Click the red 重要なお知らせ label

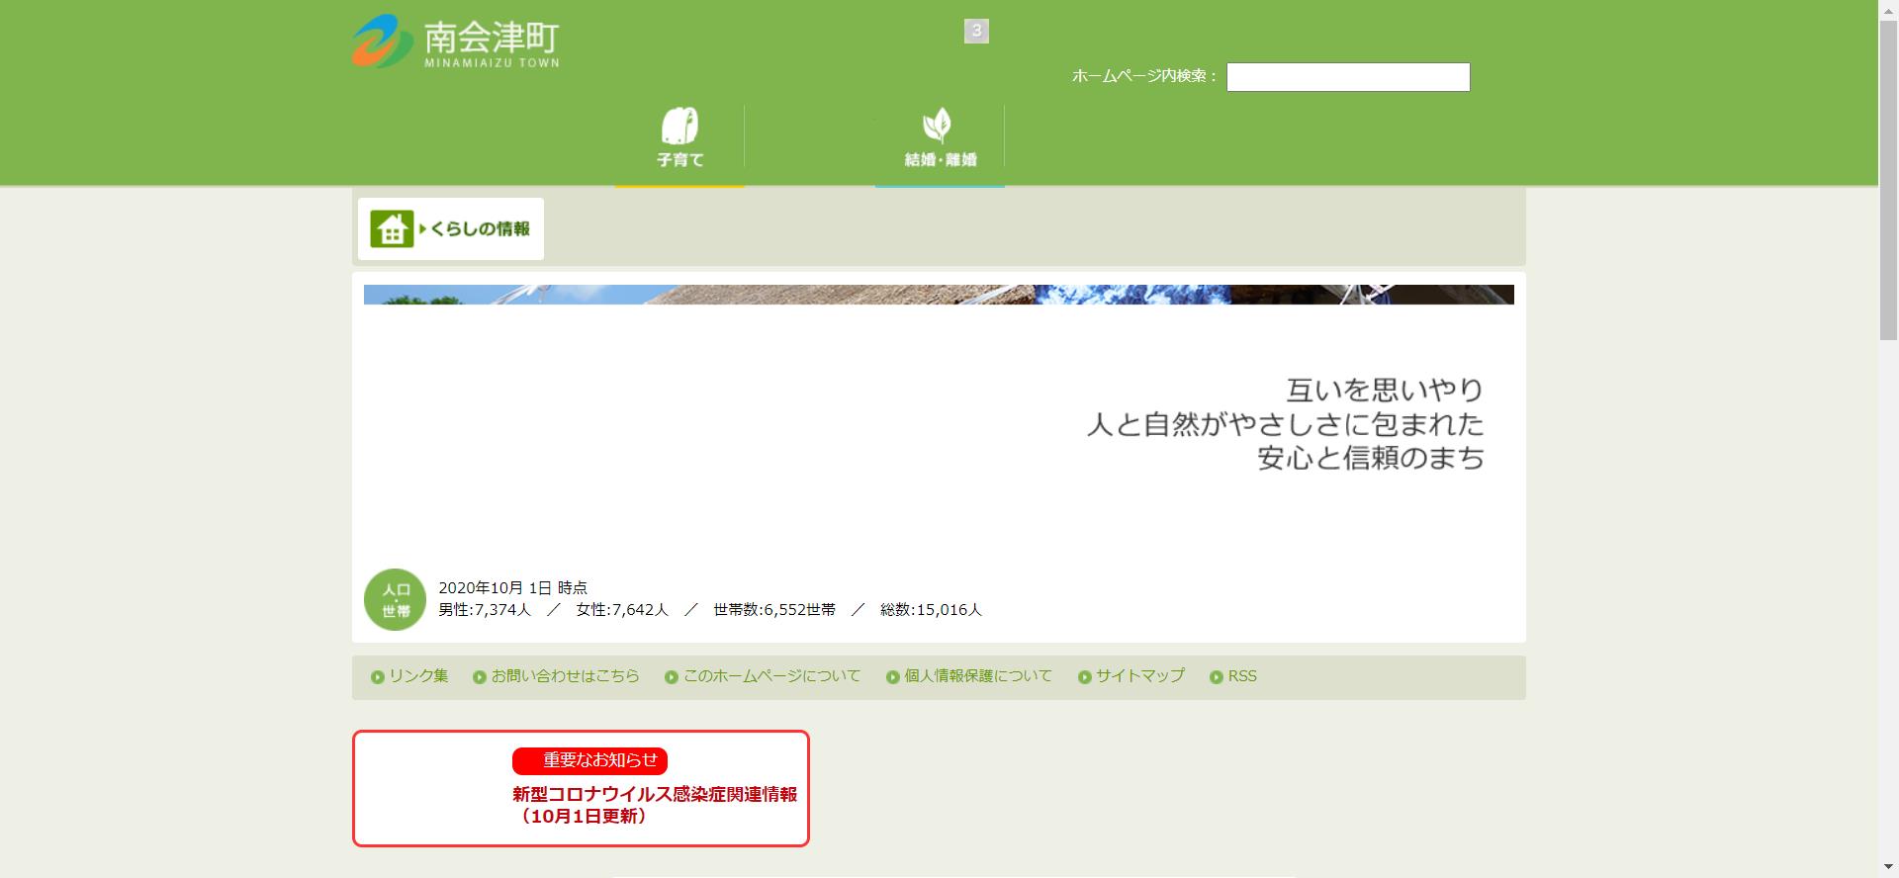[x=590, y=760]
